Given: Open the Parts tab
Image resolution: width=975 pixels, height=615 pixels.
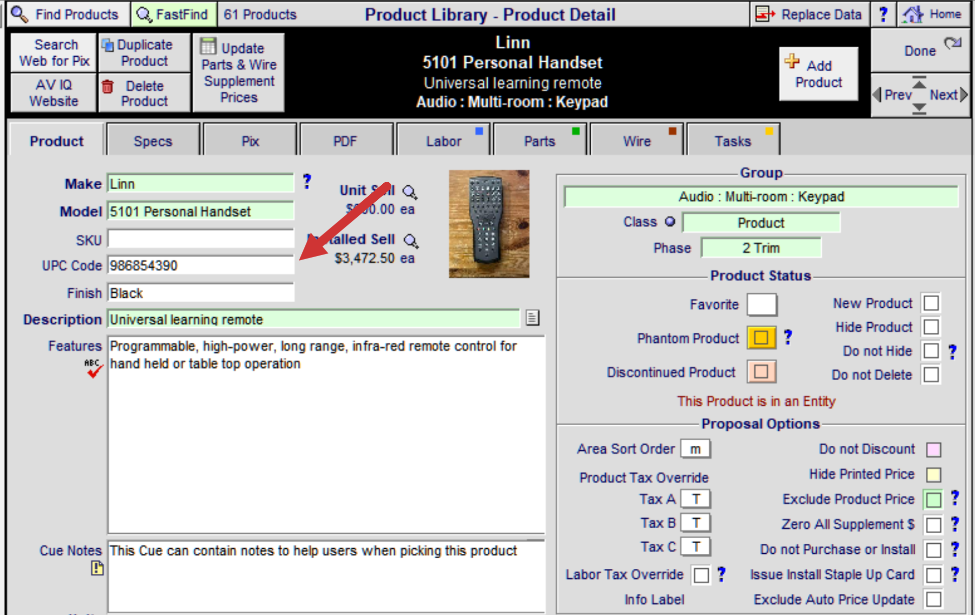Looking at the screenshot, I should 540,141.
